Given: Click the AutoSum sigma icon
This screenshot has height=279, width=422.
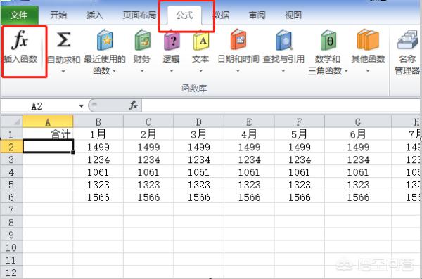Looking at the screenshot, I should click(63, 40).
